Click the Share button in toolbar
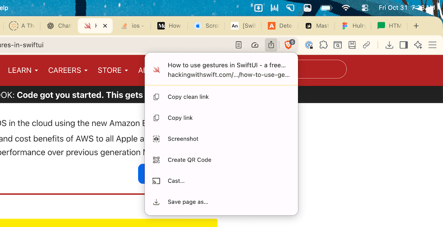Viewport: 443px width, 227px height. pyautogui.click(x=271, y=45)
